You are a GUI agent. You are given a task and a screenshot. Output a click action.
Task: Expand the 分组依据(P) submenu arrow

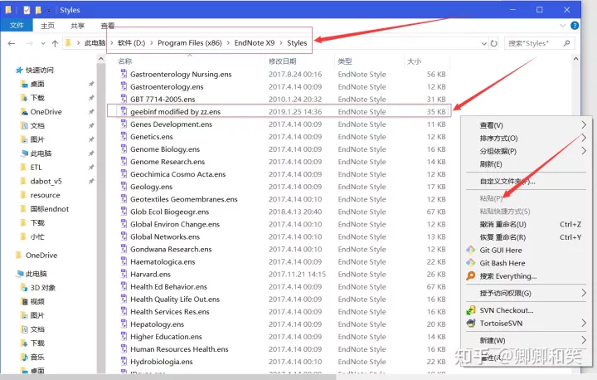tap(584, 151)
